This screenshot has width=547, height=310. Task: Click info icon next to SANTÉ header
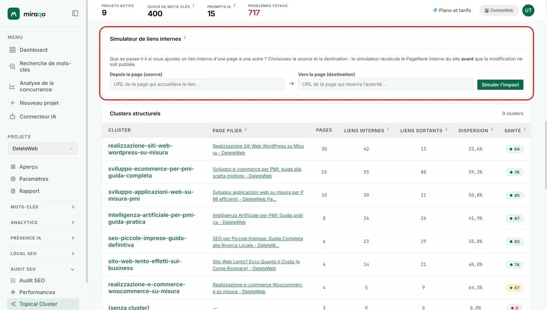click(525, 129)
